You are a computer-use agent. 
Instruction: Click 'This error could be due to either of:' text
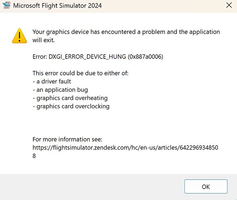pos(80,73)
